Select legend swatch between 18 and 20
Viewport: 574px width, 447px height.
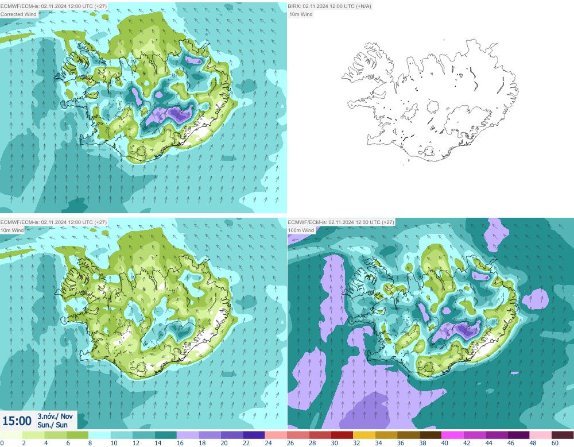point(210,435)
